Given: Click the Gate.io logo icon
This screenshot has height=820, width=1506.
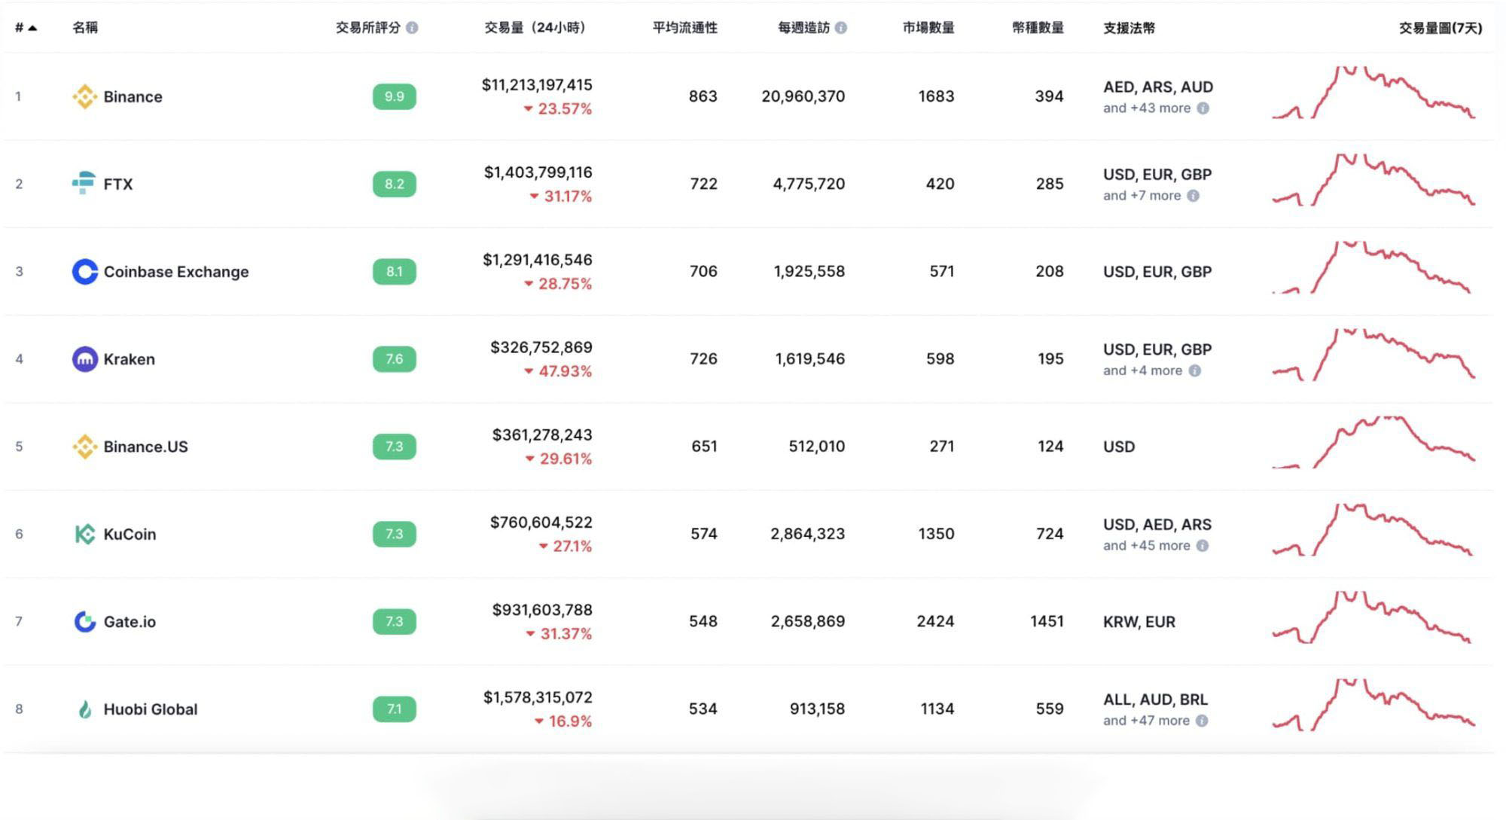Looking at the screenshot, I should click(x=84, y=621).
